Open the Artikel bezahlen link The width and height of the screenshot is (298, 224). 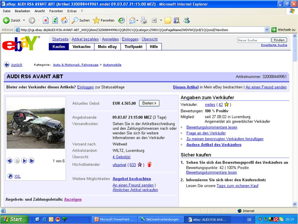click(x=85, y=39)
